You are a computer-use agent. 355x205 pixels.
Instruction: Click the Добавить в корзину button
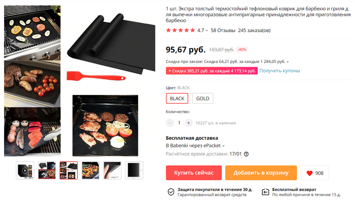[x=261, y=173]
